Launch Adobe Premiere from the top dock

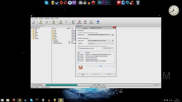click(104, 3)
